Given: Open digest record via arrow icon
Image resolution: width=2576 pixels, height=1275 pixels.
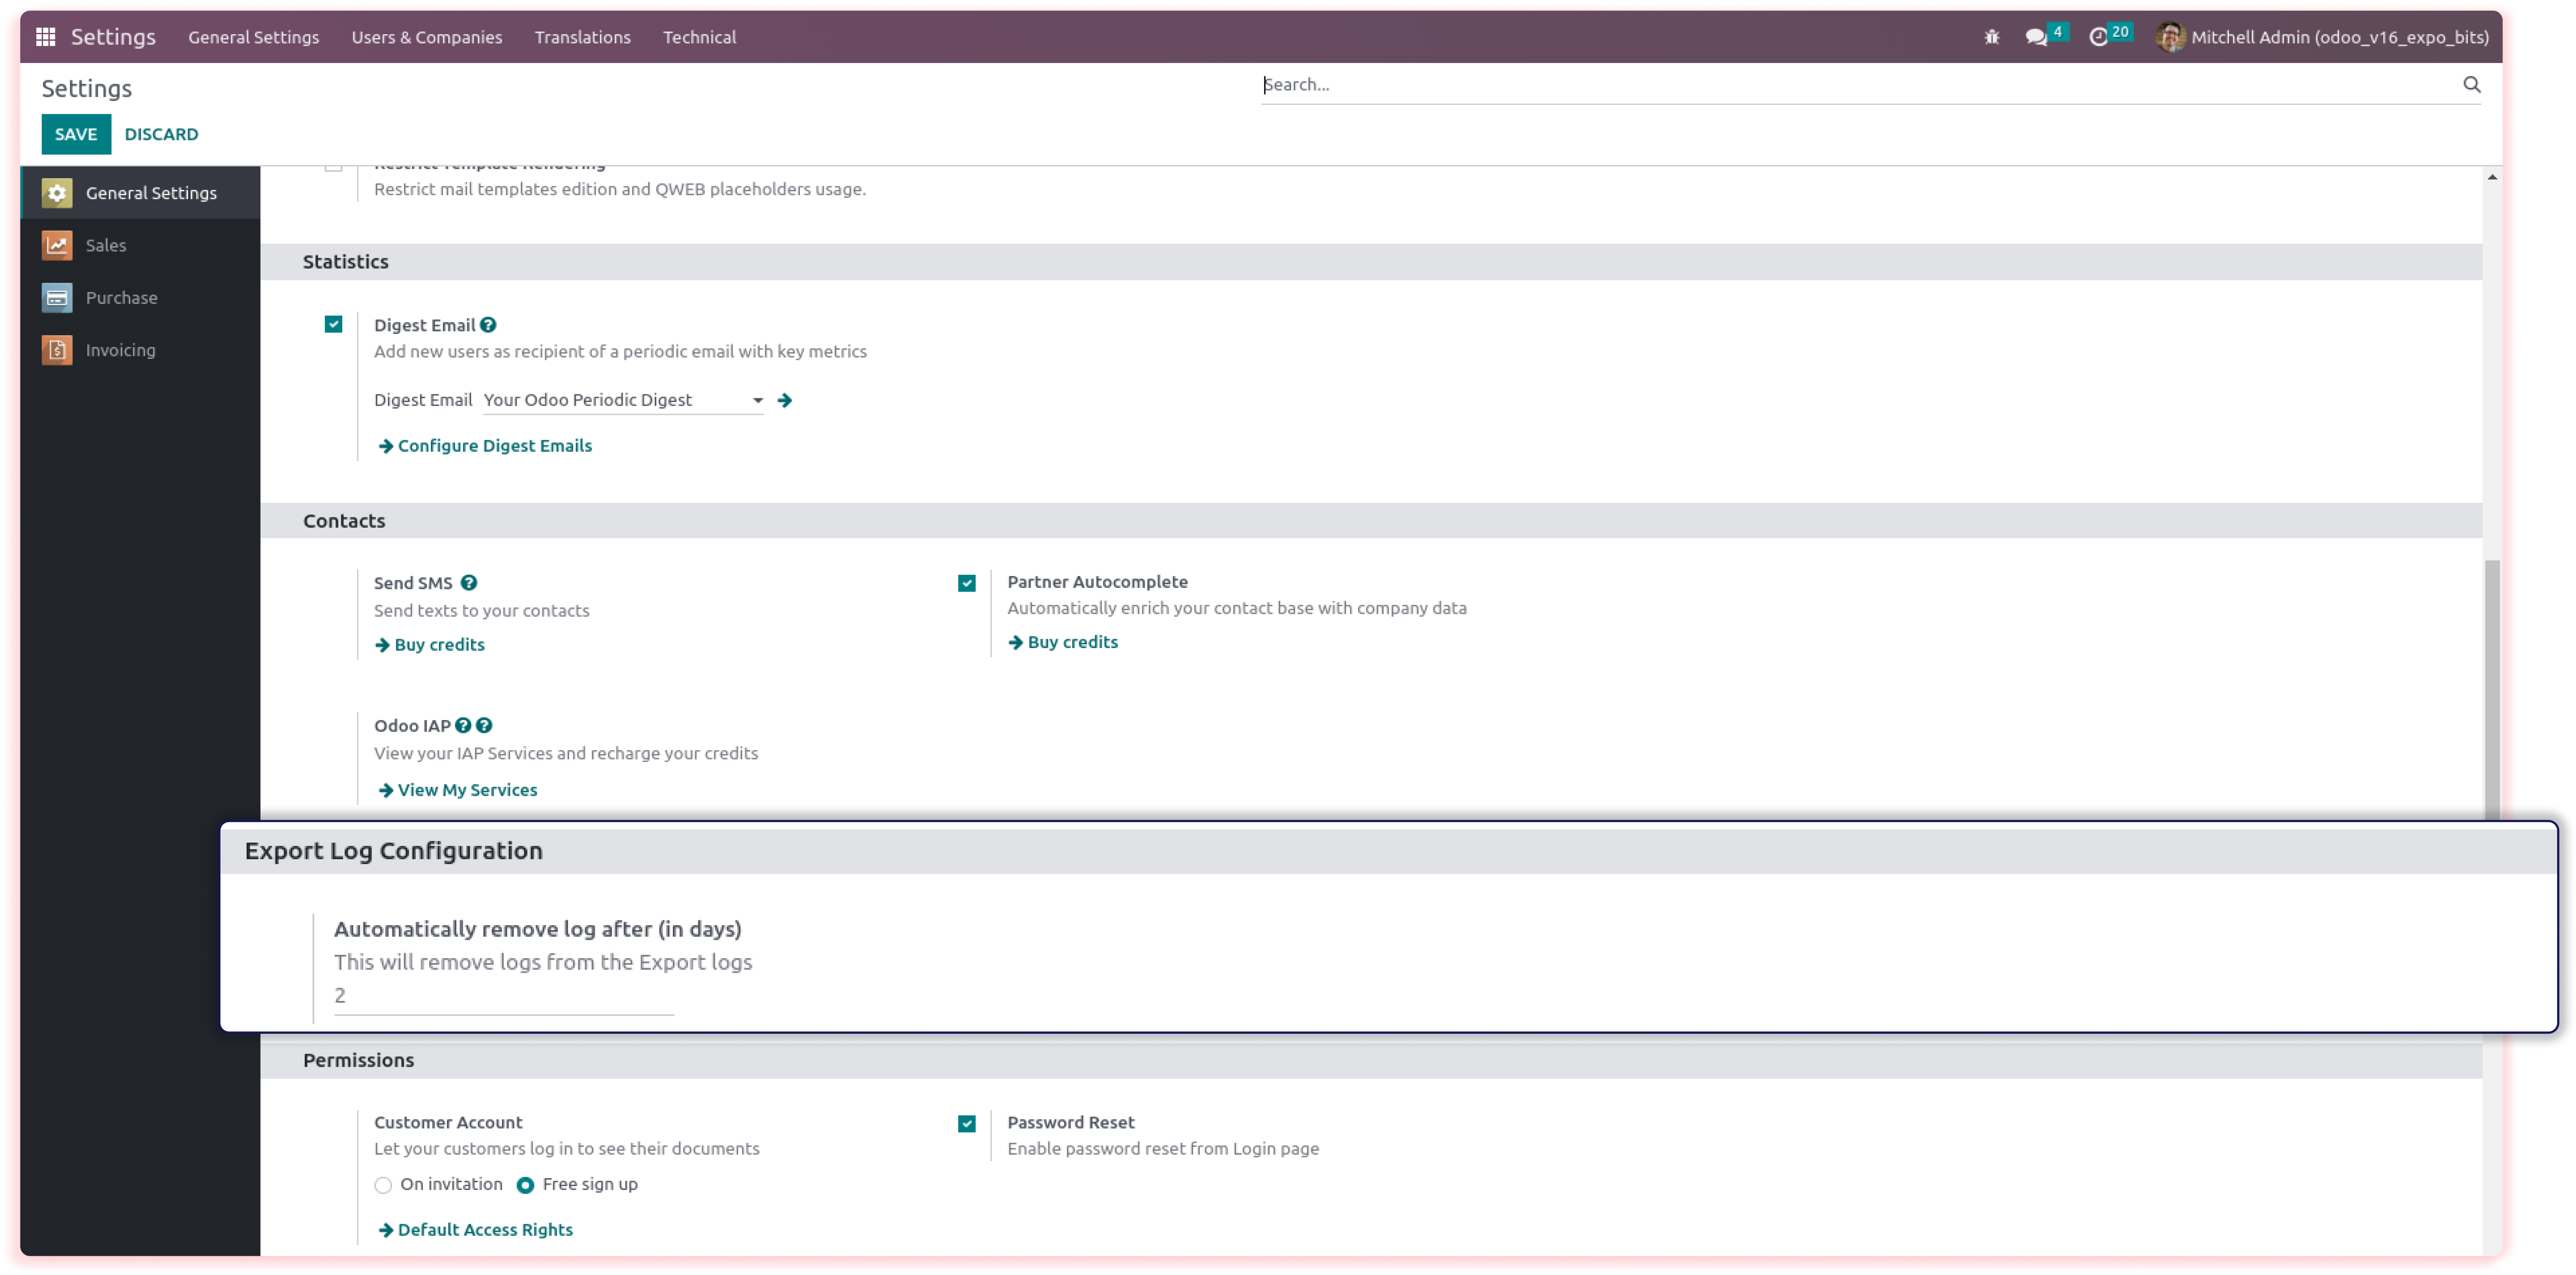Looking at the screenshot, I should point(785,400).
